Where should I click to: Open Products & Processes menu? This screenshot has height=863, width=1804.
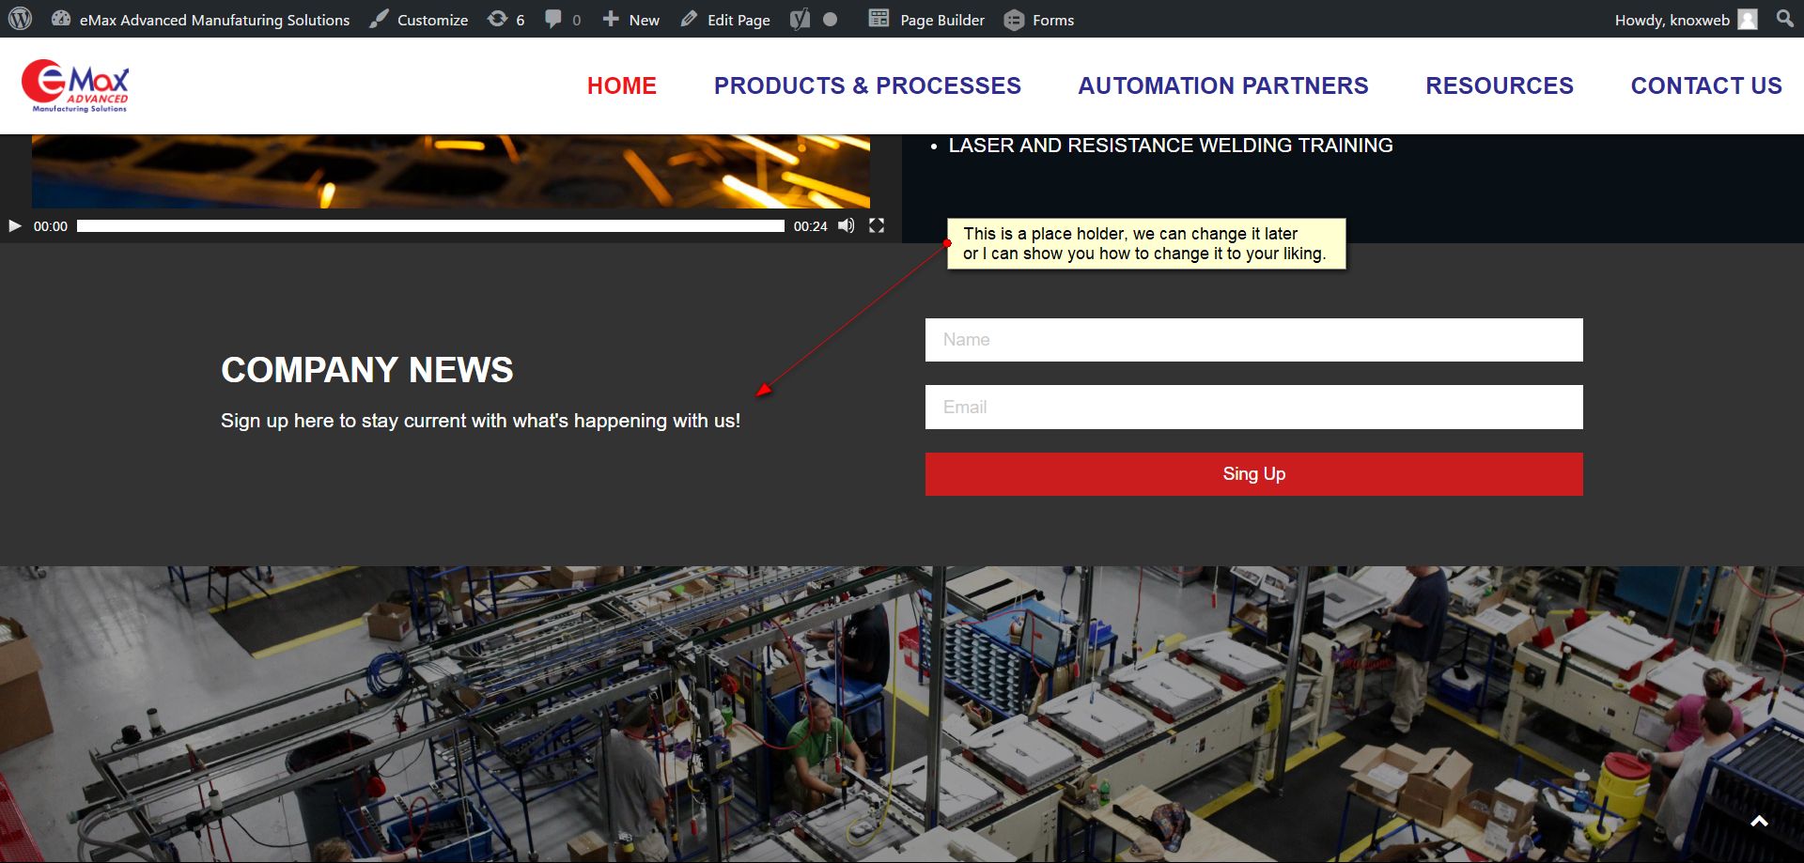coord(867,85)
